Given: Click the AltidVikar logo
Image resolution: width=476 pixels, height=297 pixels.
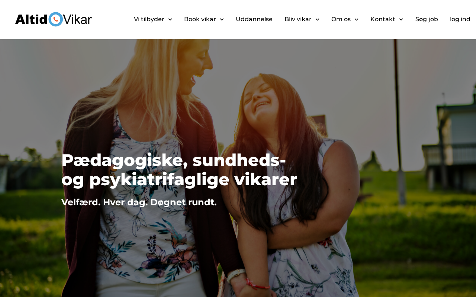Looking at the screenshot, I should (x=54, y=19).
